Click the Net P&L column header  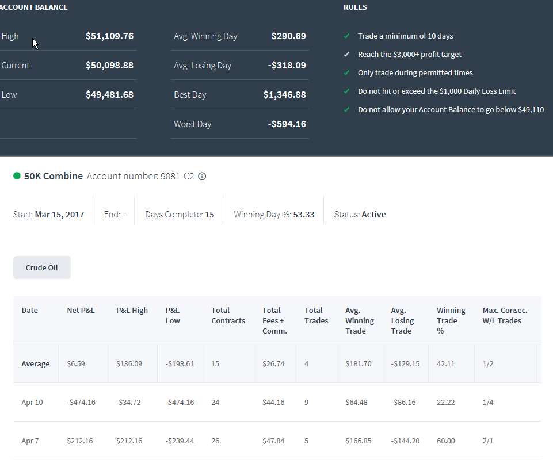point(81,311)
